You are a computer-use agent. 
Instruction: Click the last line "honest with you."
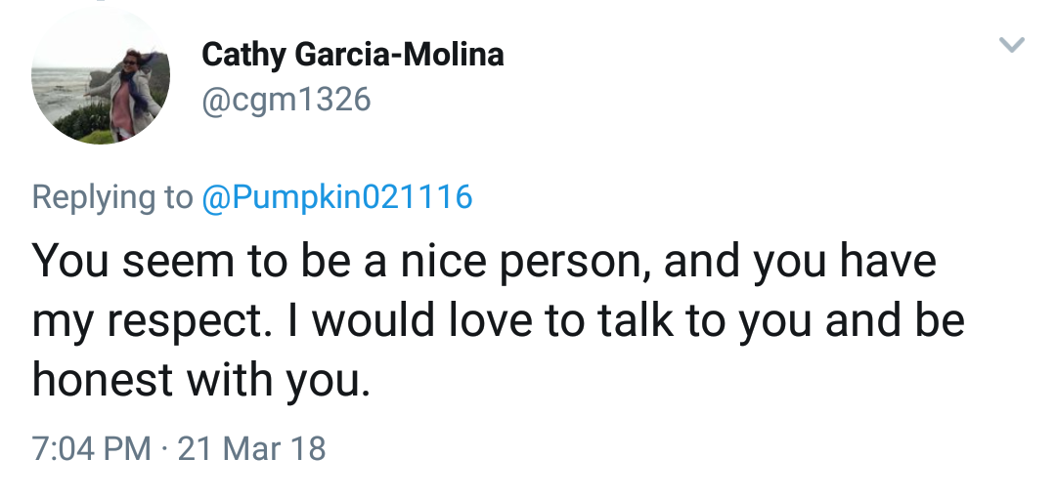(201, 380)
